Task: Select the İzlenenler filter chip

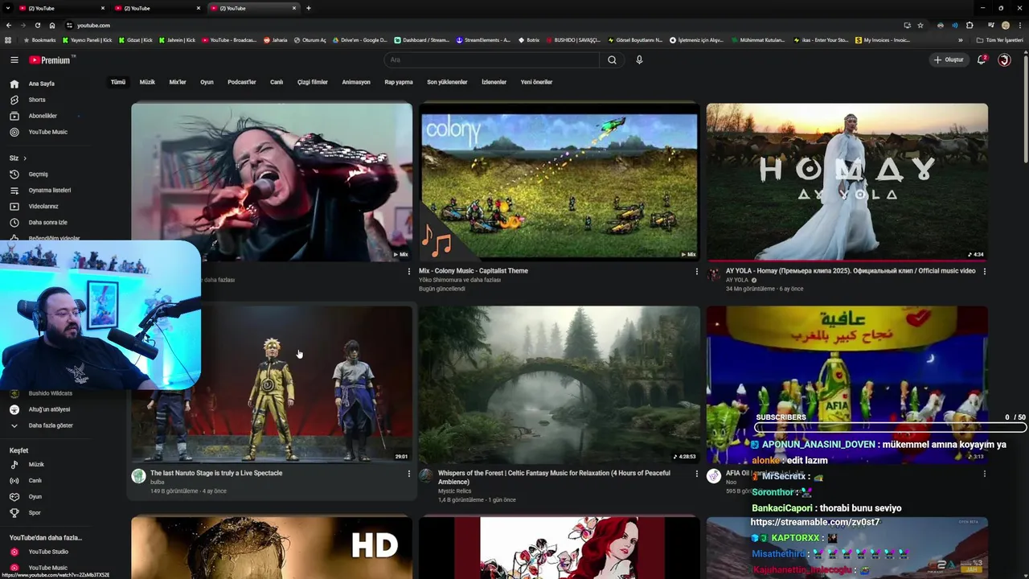Action: point(494,82)
